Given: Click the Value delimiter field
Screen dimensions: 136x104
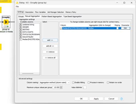Looking at the screenshot, I should pos(85,87).
